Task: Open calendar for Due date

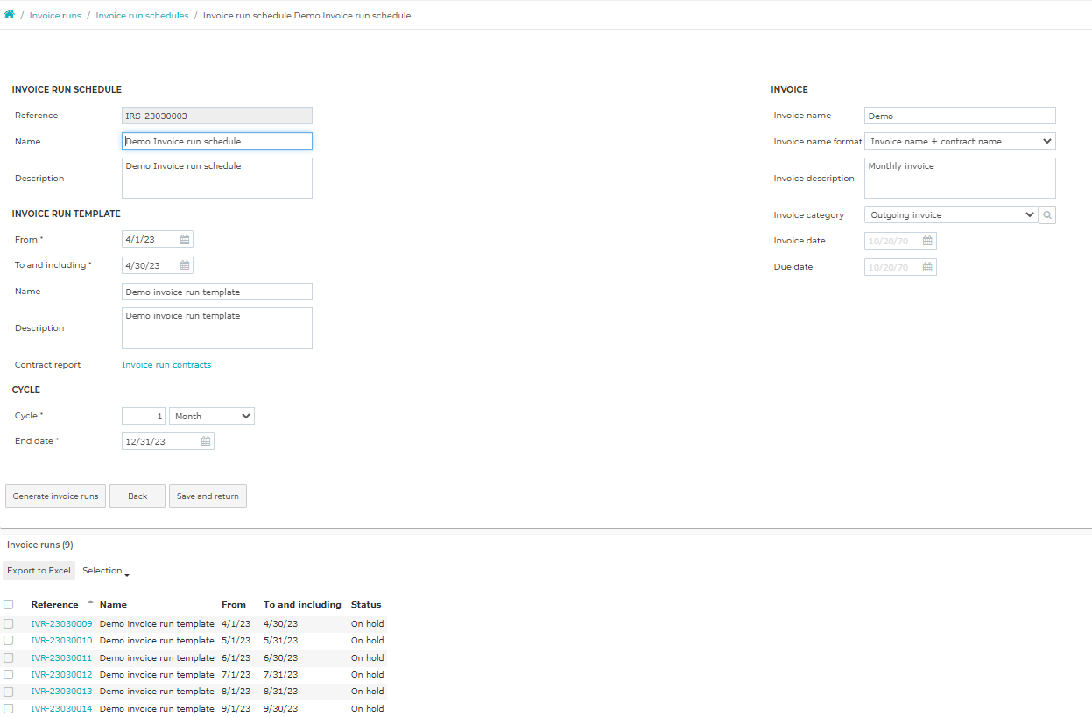Action: [928, 267]
